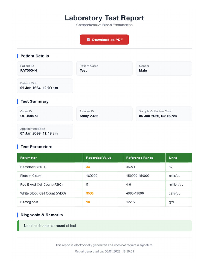Image resolution: width=205 pixels, height=274 pixels.
Task: Click the Reference Range column header
Action: (x=144, y=158)
